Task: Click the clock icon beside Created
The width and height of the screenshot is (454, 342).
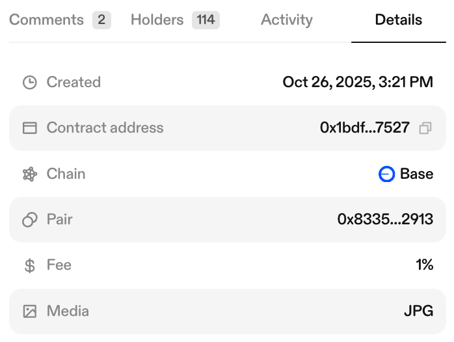Action: pyautogui.click(x=30, y=83)
